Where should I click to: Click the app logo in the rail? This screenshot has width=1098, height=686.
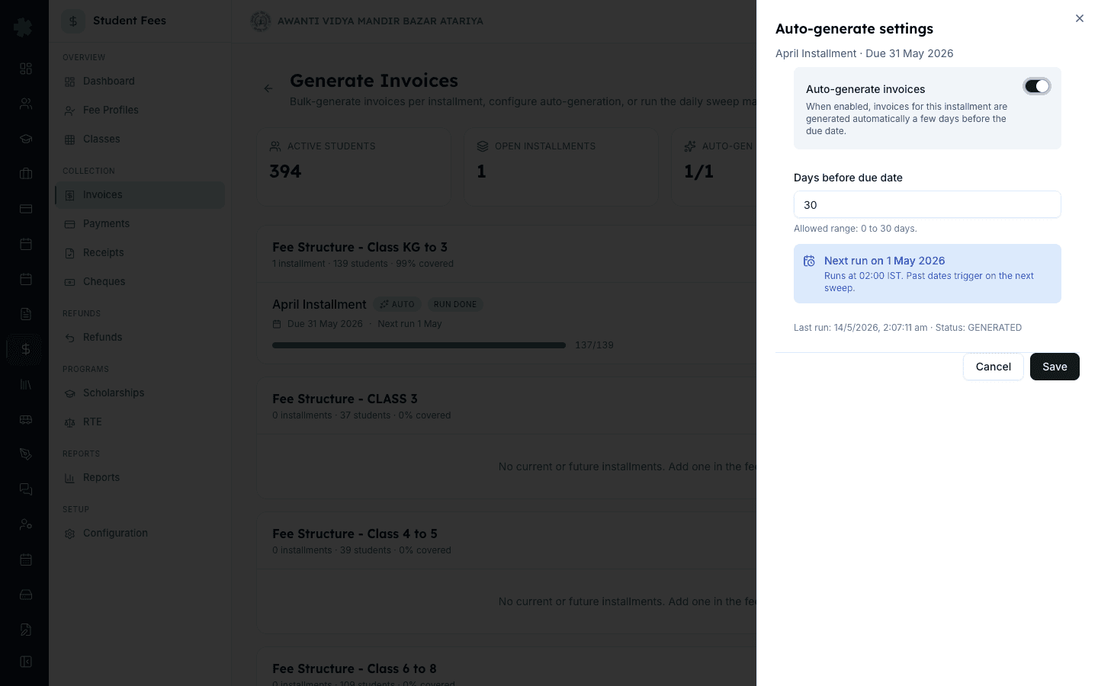[x=24, y=27]
